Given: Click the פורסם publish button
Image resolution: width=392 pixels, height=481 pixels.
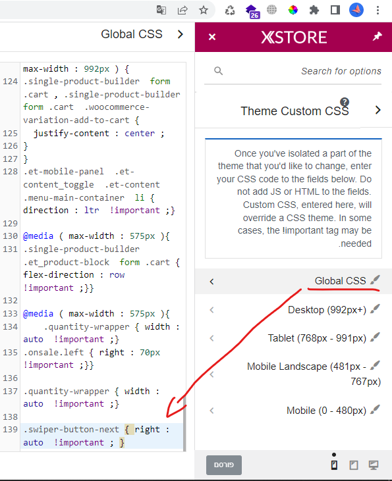Looking at the screenshot, I should pyautogui.click(x=224, y=465).
